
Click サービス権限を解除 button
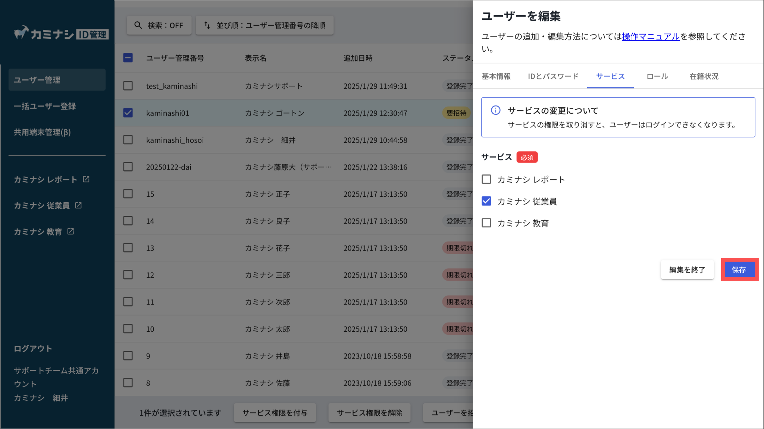[369, 413]
